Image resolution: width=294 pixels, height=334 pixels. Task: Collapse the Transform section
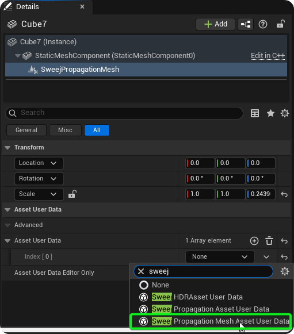pos(7,147)
